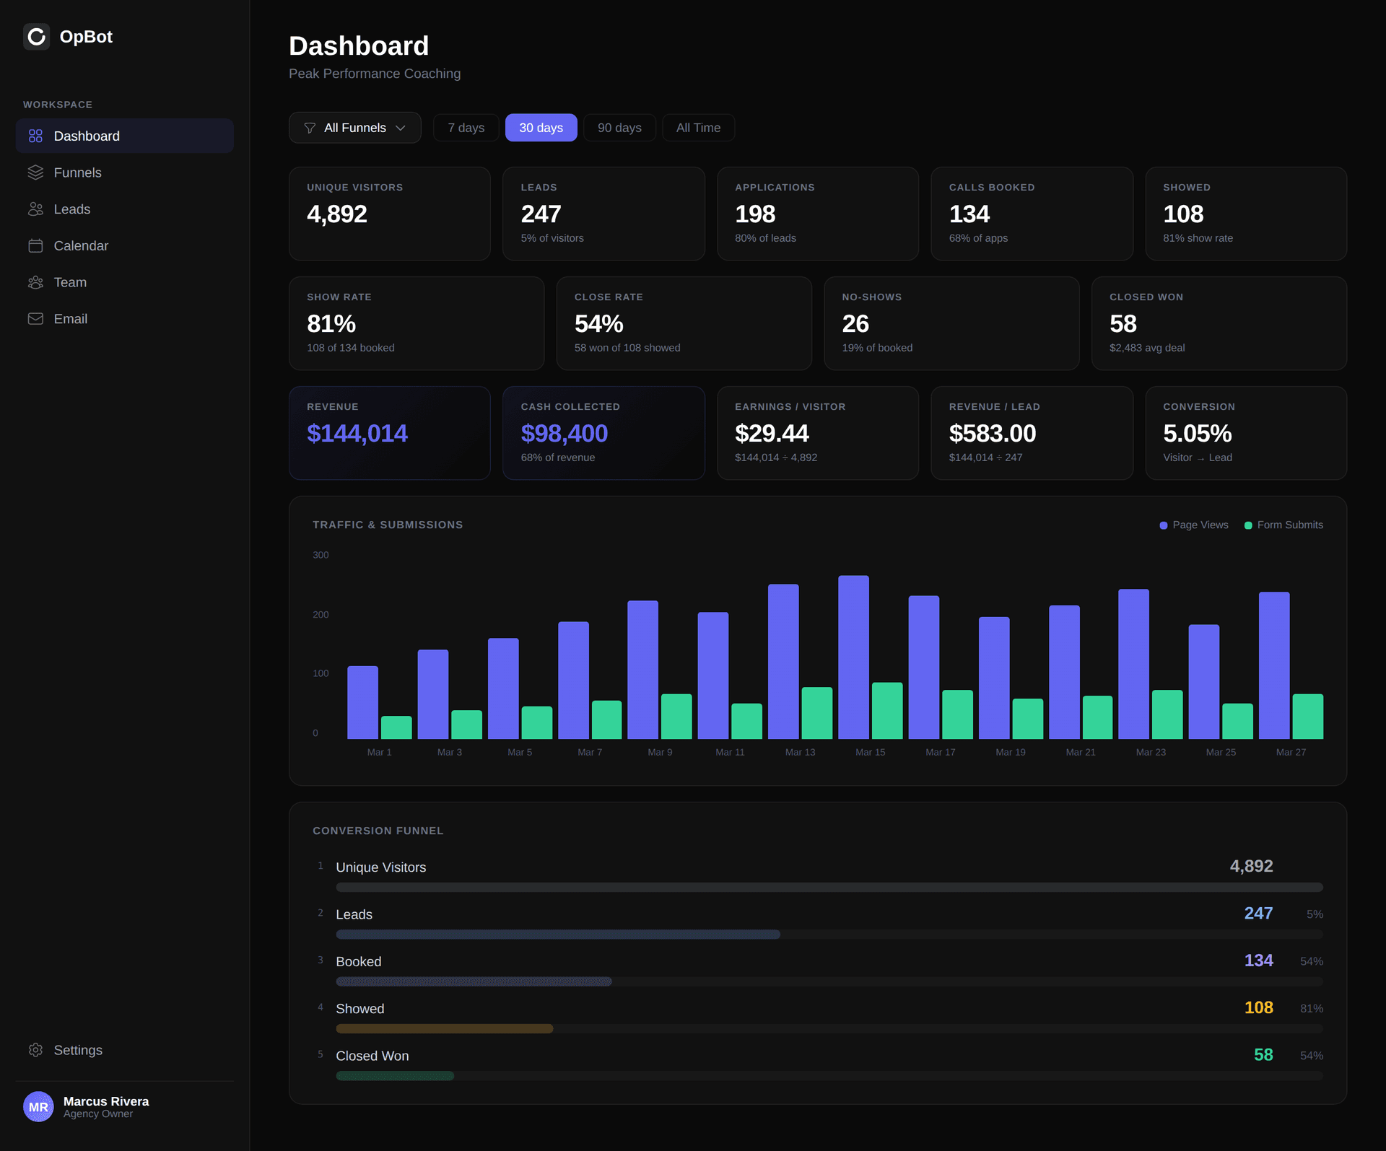The image size is (1386, 1151).
Task: Click the Leads funnel progress bar
Action: click(556, 934)
